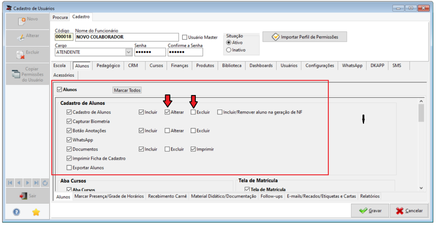Screen dimensions: 436x225
Task: Go to next record arrow
Action: coord(27,183)
